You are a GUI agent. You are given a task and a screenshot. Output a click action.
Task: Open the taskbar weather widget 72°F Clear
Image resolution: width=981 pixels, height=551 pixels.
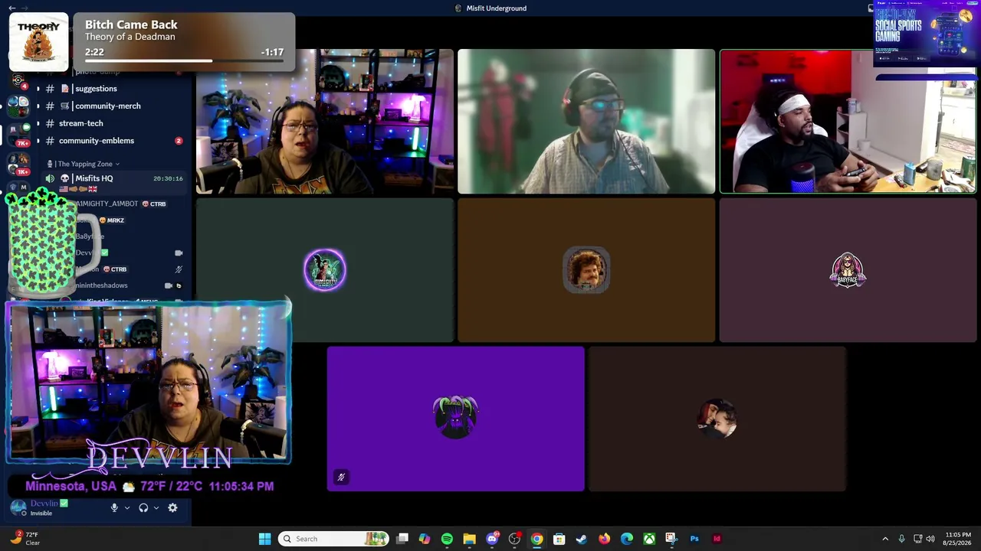click(x=25, y=539)
